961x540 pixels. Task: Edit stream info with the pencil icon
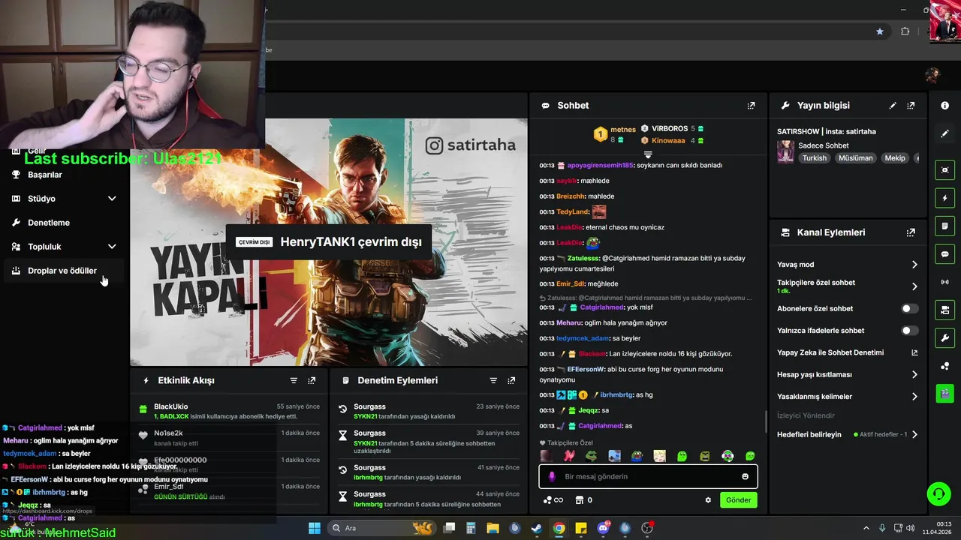click(893, 106)
